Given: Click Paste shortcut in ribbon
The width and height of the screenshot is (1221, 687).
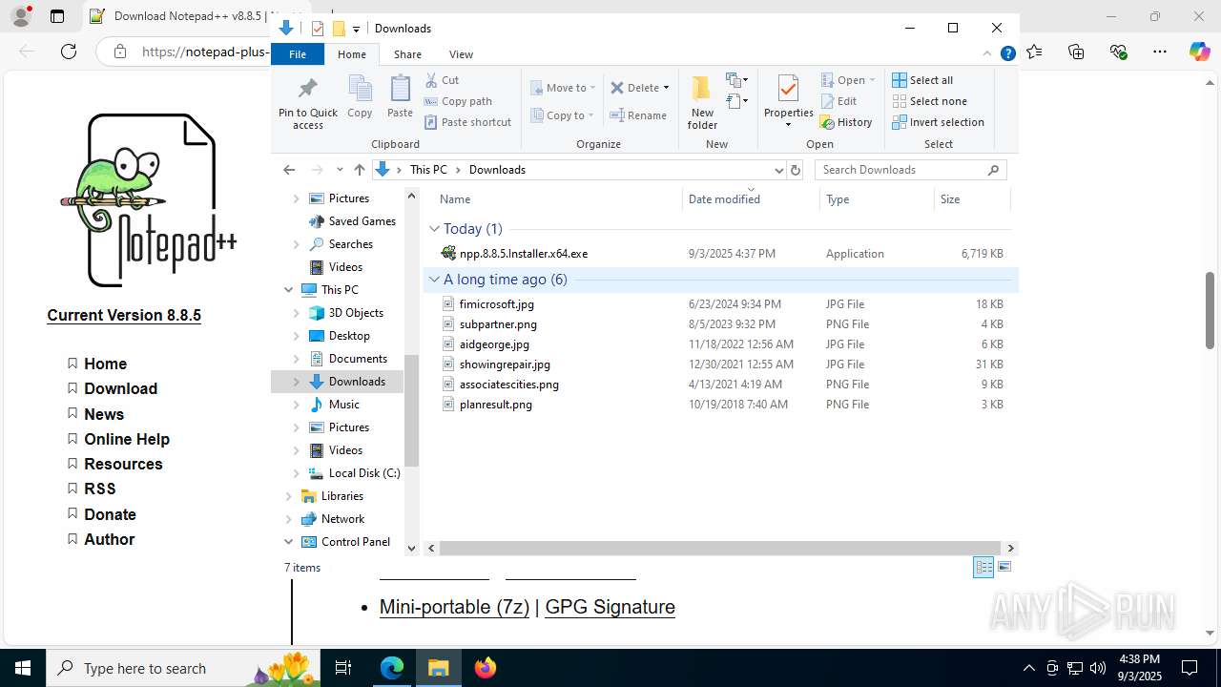Looking at the screenshot, I should (x=467, y=122).
